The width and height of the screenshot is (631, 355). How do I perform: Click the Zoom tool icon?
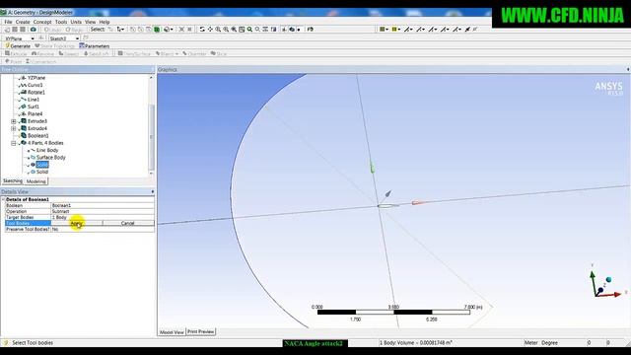pos(218,30)
